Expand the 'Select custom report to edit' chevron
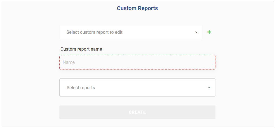 [x=197, y=32]
